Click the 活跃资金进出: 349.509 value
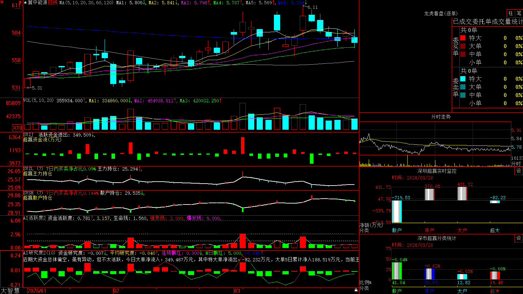The width and height of the screenshot is (523, 294). coord(66,135)
